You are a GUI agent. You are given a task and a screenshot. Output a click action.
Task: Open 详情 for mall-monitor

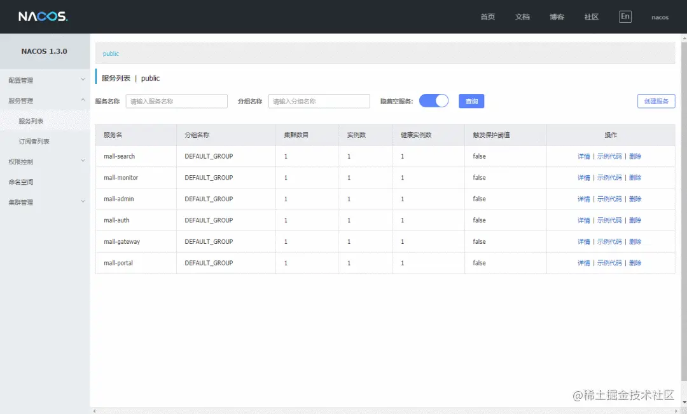click(583, 178)
